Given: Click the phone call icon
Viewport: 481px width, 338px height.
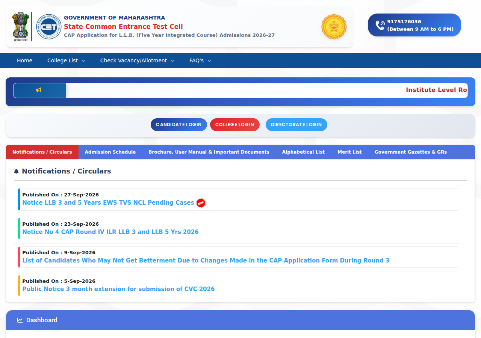Looking at the screenshot, I should coord(380,25).
